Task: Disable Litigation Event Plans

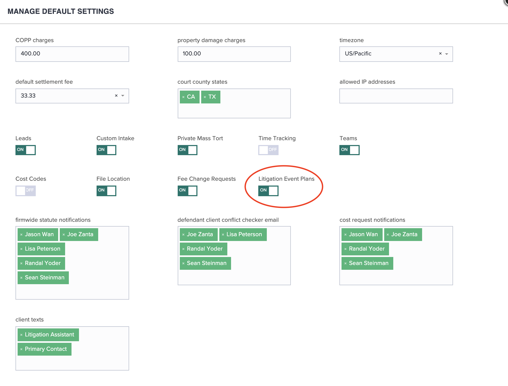Action: (x=268, y=191)
